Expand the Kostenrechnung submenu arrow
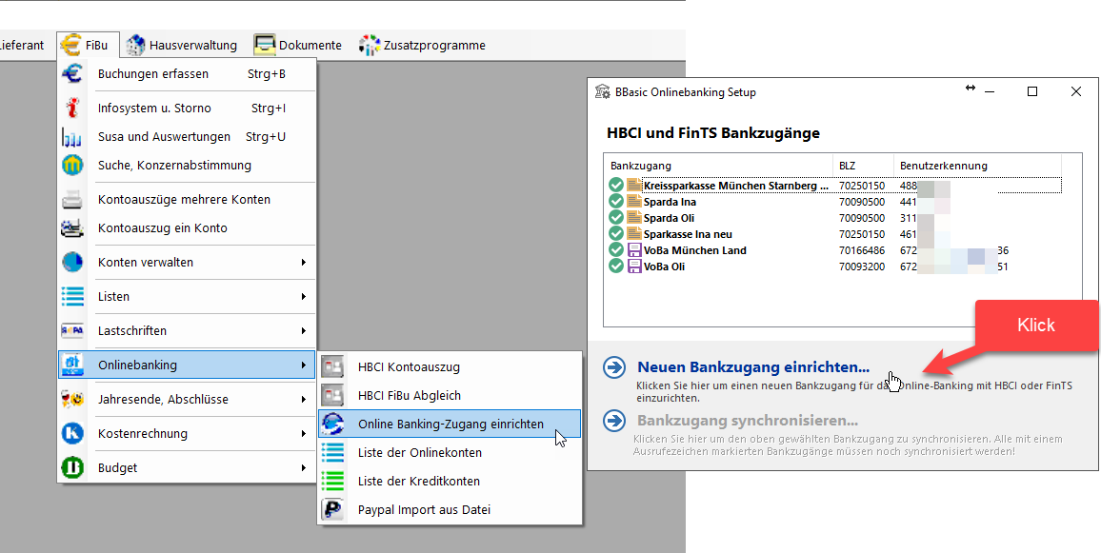1101x553 pixels. pyautogui.click(x=303, y=434)
